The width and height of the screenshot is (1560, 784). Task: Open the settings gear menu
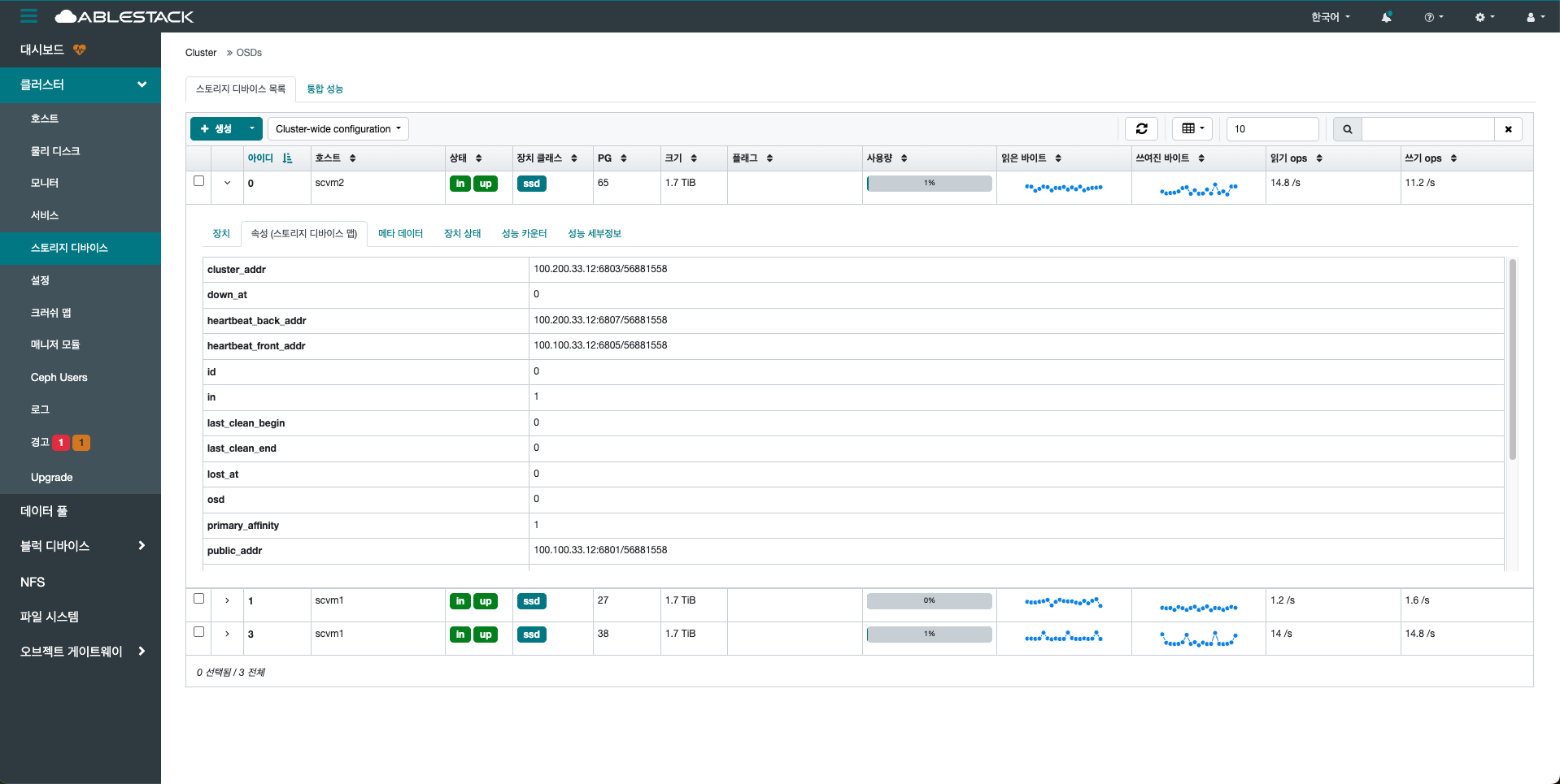click(x=1484, y=17)
